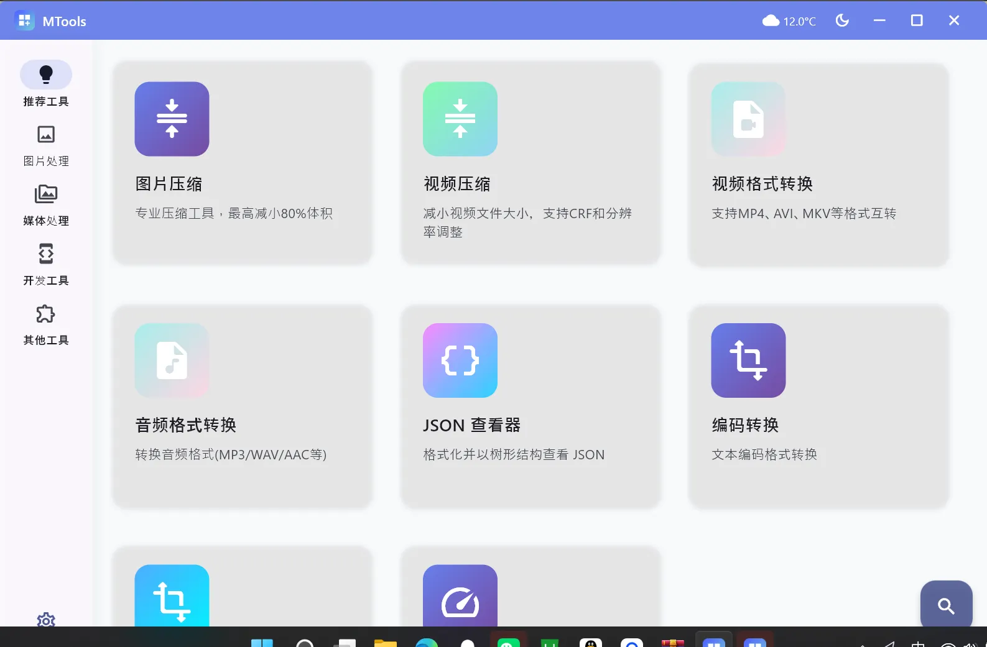Select 其他工具 in the sidebar

click(46, 324)
